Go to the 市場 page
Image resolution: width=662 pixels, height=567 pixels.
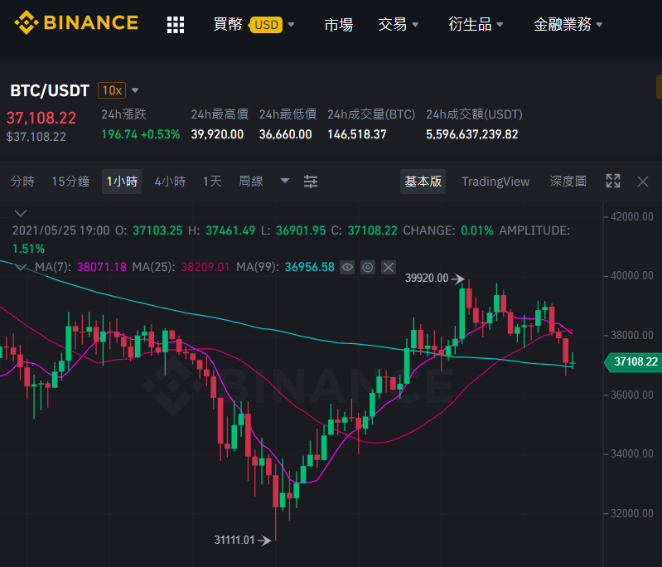tap(339, 25)
